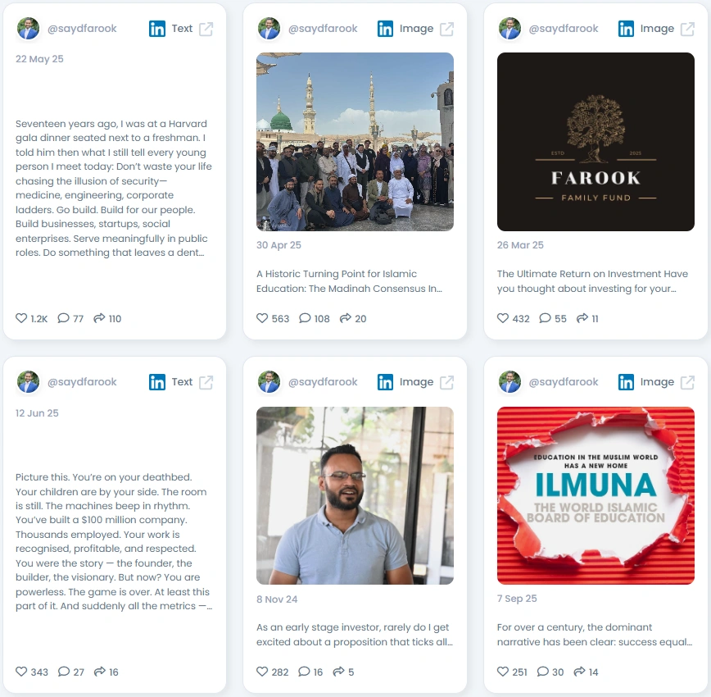Click LinkedIn icon on Harvard gala post

[x=157, y=29]
